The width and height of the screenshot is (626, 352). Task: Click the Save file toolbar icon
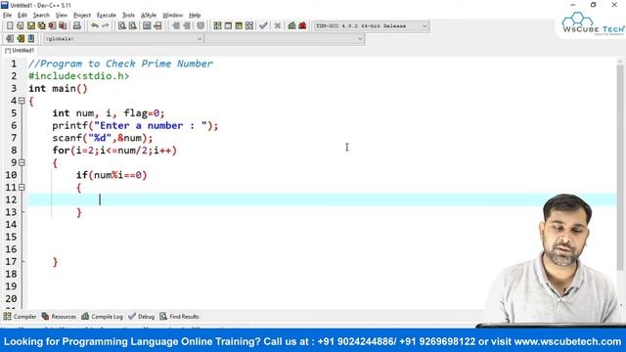(x=31, y=26)
